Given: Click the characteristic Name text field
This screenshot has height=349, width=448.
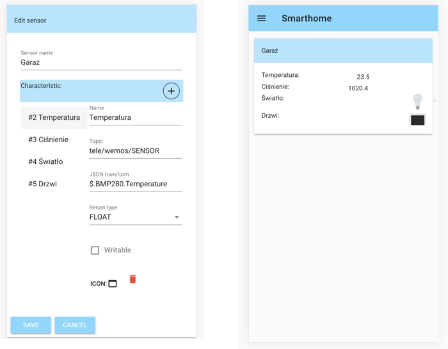Looking at the screenshot, I should [x=136, y=118].
